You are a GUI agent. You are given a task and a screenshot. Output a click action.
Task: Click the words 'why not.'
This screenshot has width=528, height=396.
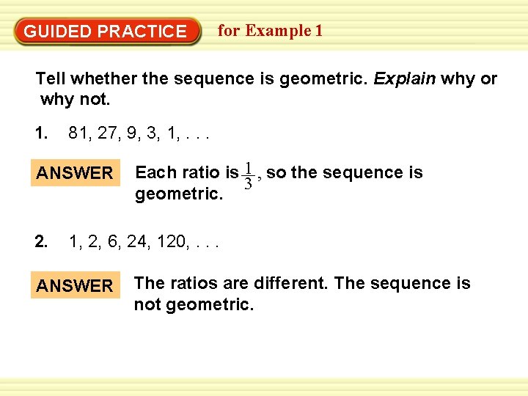pos(75,100)
